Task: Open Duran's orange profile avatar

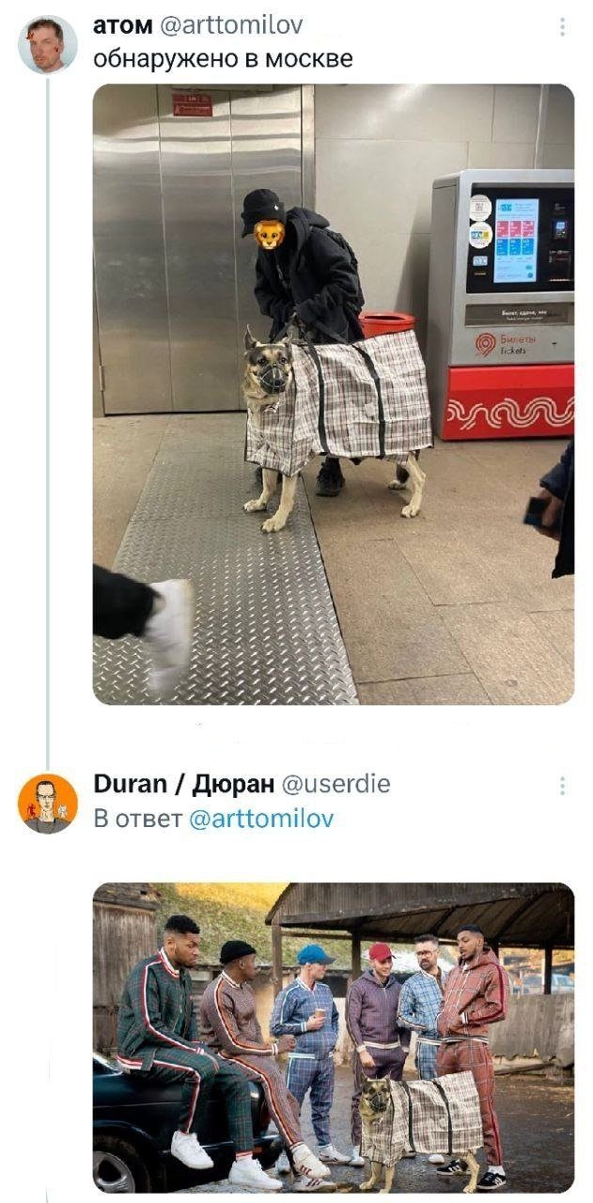Action: click(47, 803)
